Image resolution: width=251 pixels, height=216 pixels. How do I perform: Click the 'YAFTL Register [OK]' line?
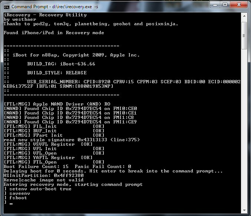[x=48, y=158]
